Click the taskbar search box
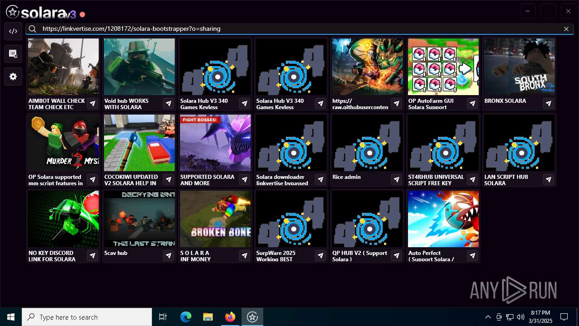This screenshot has height=326, width=579. pyautogui.click(x=87, y=317)
